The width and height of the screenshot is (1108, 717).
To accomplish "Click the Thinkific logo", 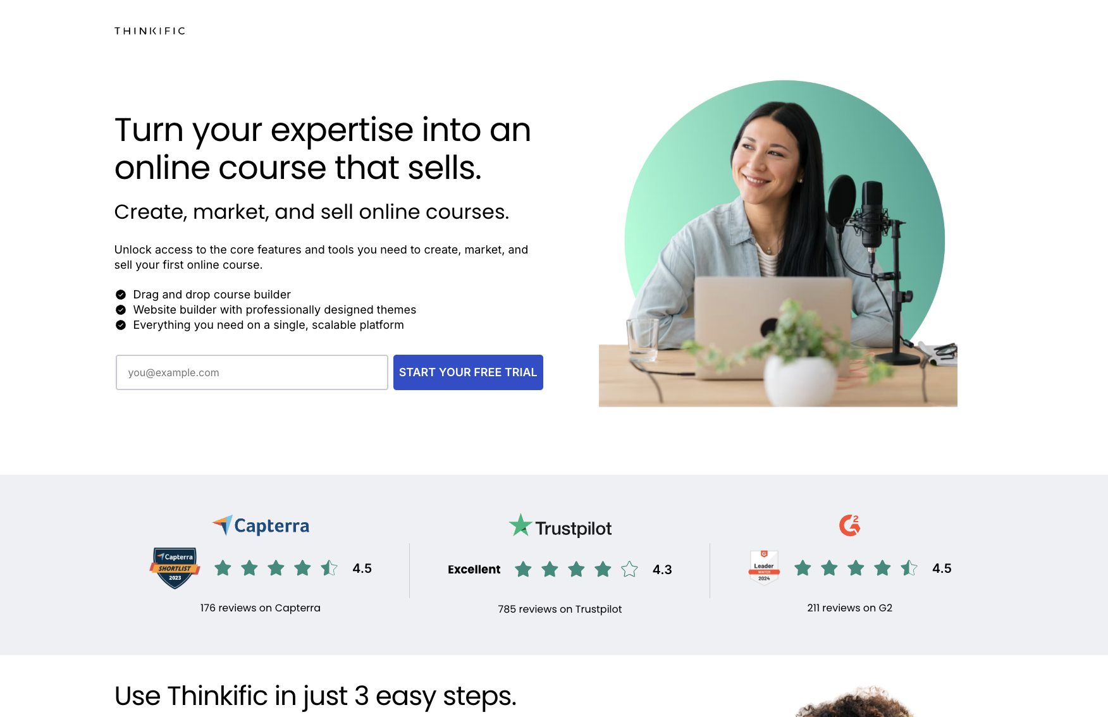I will pyautogui.click(x=150, y=31).
